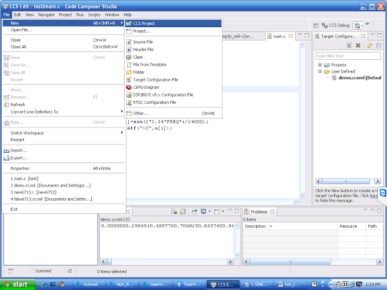Image resolution: width=387 pixels, height=290 pixels.
Task: Toggle the Scroll Lock icon in console
Action: [183, 211]
